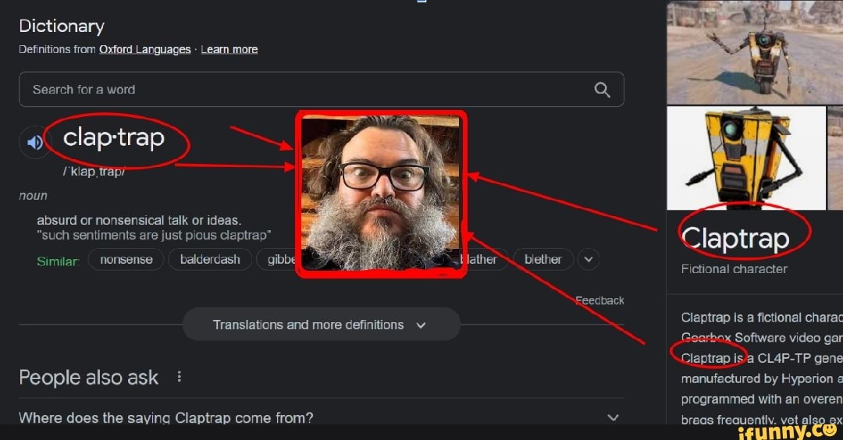Click the magnifying glass search icon
843x440 pixels.
[602, 90]
